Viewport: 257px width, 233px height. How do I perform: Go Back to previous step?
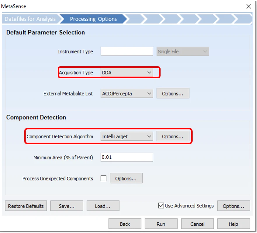pyautogui.click(x=125, y=224)
